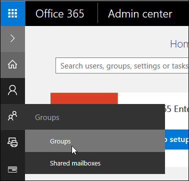Choose Groups submenu item
This screenshot has height=181, width=189.
coord(95,141)
